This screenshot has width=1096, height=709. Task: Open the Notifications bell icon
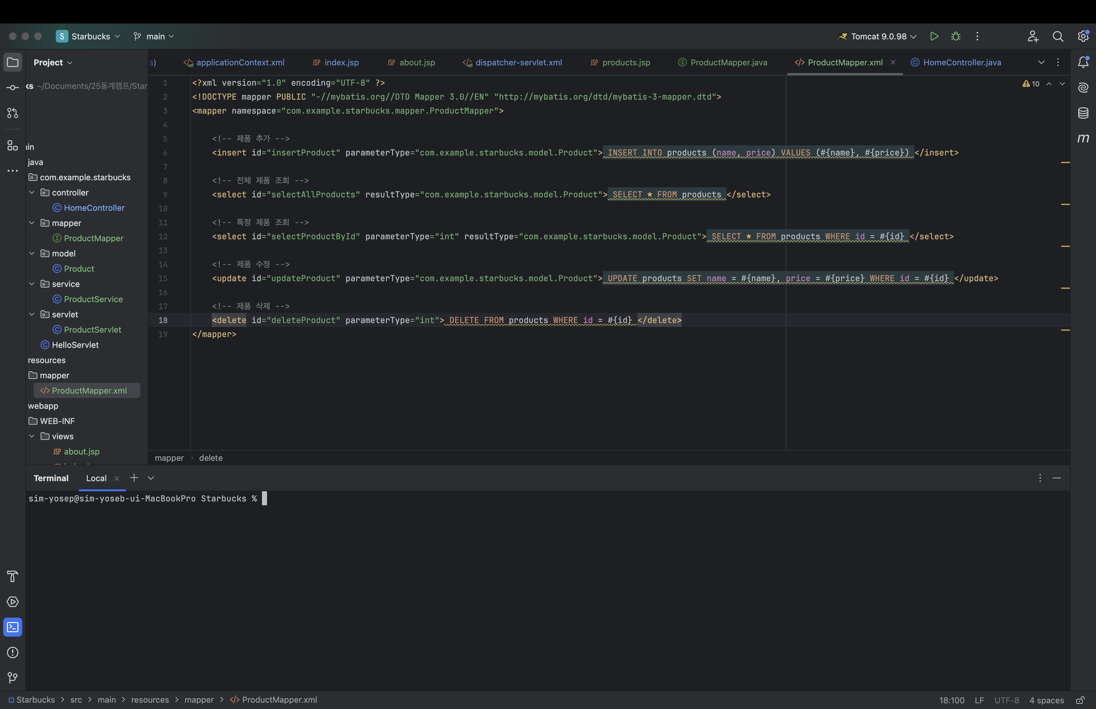point(1083,62)
